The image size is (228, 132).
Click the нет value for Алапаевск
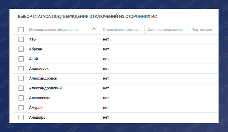tap(106, 68)
